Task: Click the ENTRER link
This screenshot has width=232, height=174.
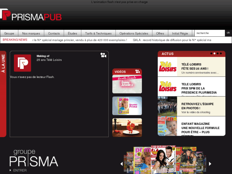Action: (20, 170)
